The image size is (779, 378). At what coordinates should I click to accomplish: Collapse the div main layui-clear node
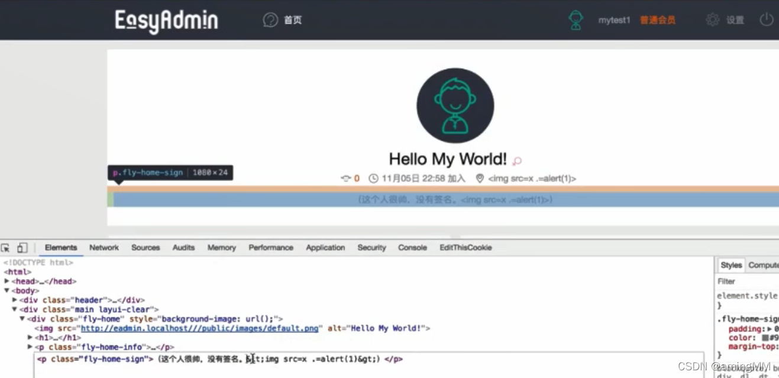[15, 309]
